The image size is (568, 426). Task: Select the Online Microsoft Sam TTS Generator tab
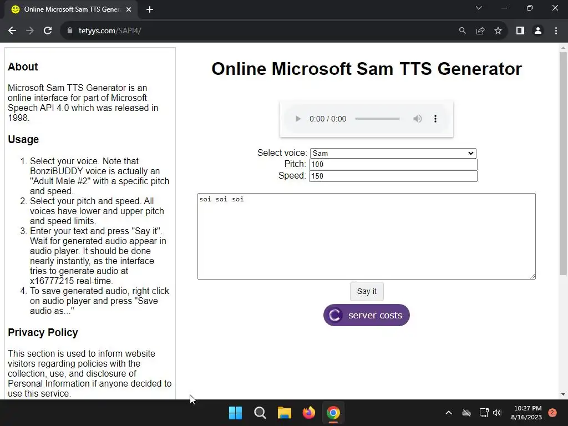pos(71,10)
